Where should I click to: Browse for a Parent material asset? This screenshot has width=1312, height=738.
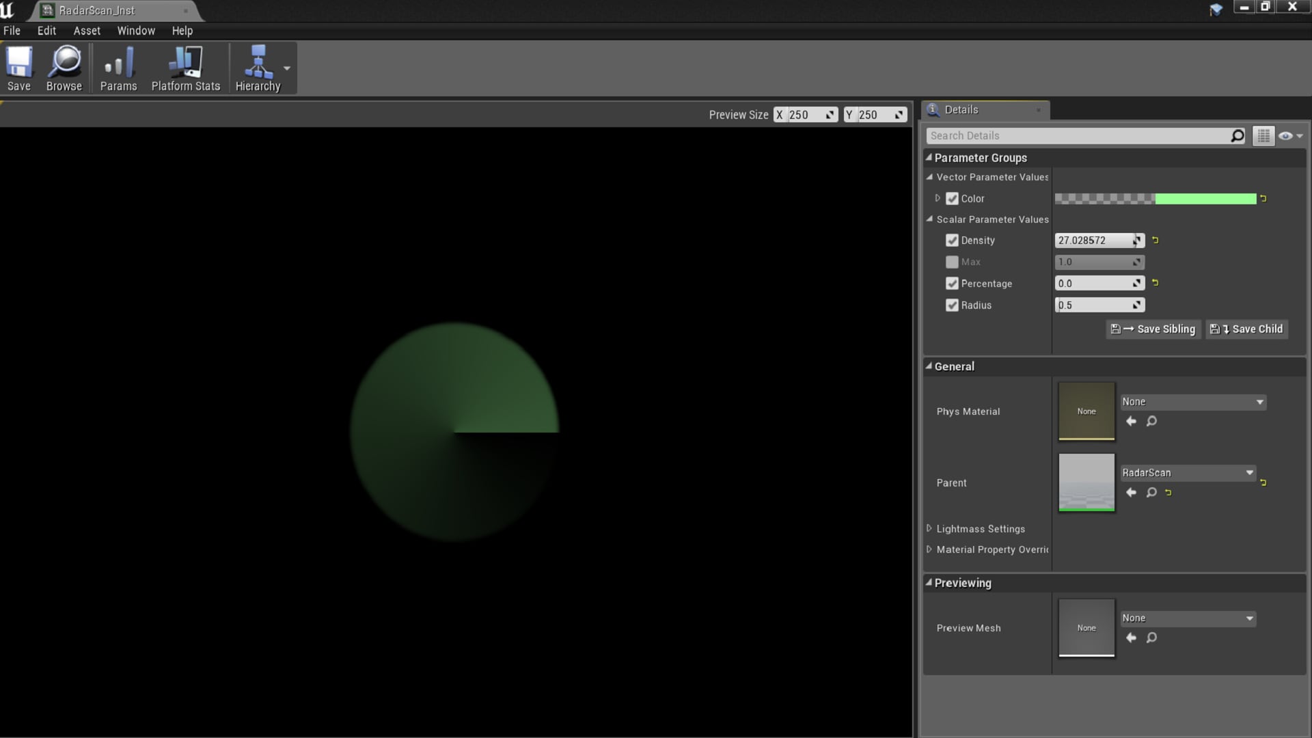(x=1151, y=492)
